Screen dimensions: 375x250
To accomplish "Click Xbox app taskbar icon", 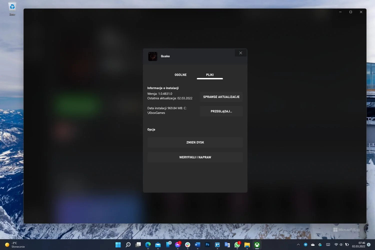I will [257, 245].
